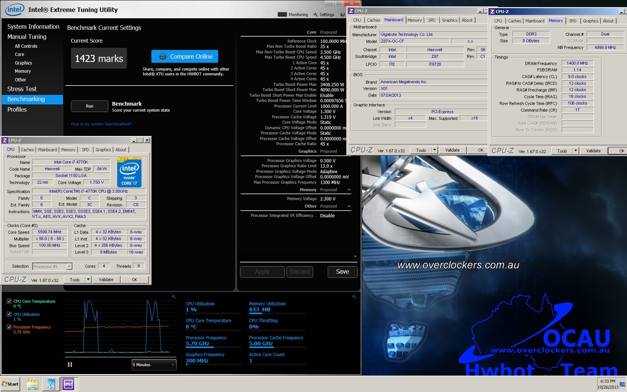Switch to About tab in CPU-Z Mainboard window

tap(467, 20)
